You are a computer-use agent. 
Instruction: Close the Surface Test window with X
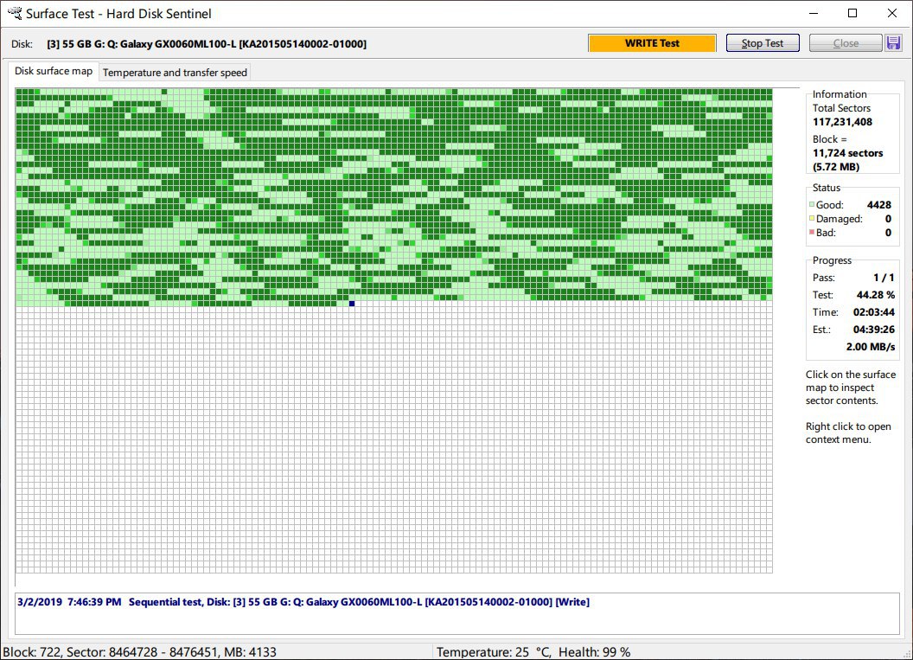pyautogui.click(x=892, y=13)
